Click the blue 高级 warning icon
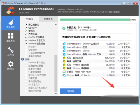This screenshot has width=140, height=105. tap(23, 59)
